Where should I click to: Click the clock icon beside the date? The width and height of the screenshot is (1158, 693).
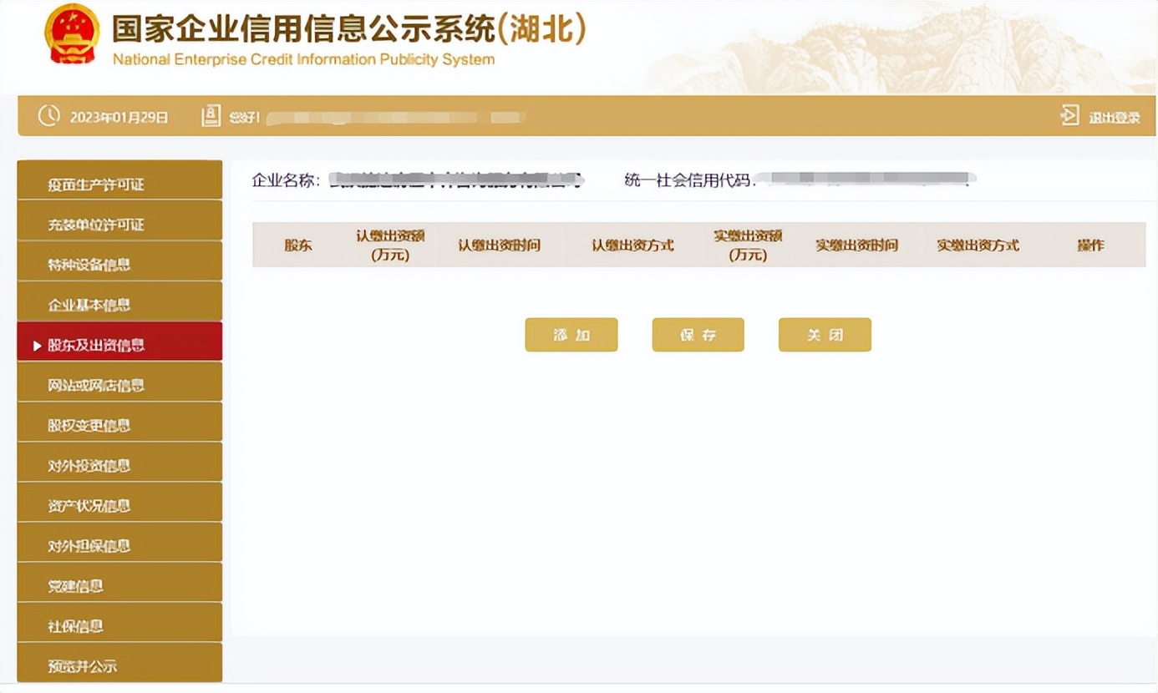point(48,116)
